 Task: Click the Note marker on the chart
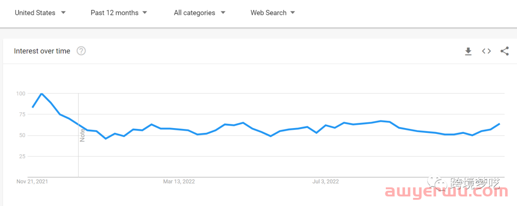pyautogui.click(x=82, y=136)
